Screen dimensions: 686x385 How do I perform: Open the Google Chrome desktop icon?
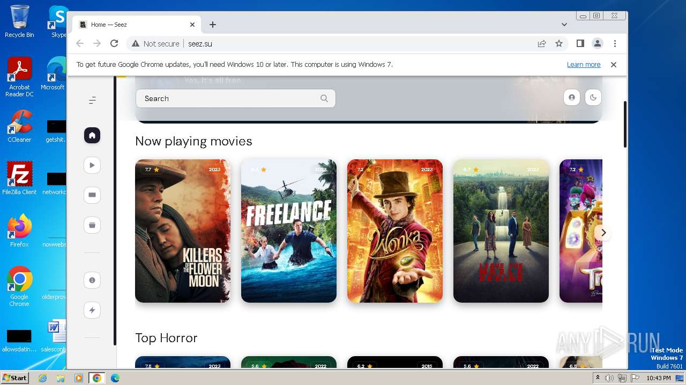pos(19,287)
